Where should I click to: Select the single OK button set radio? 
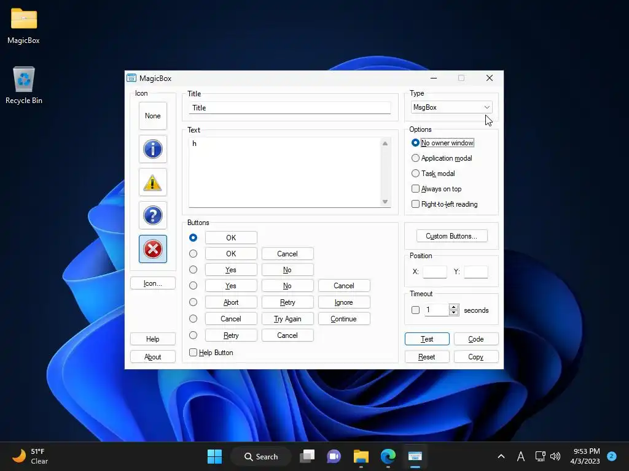click(x=193, y=237)
